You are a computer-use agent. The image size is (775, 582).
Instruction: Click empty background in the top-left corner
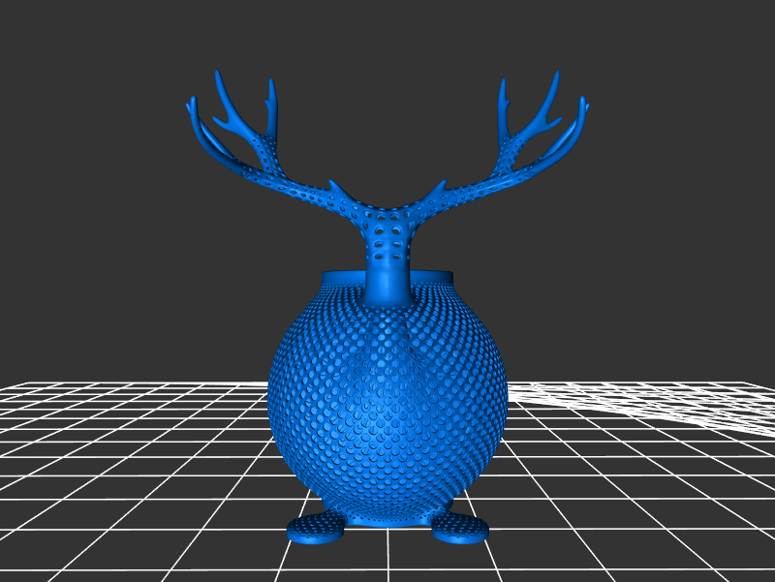coord(39,39)
